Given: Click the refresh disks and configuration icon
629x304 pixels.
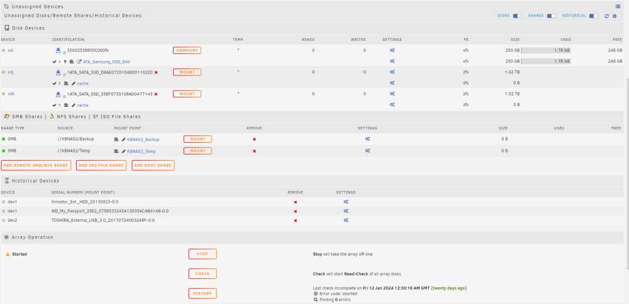Looking at the screenshot, I should tap(606, 16).
